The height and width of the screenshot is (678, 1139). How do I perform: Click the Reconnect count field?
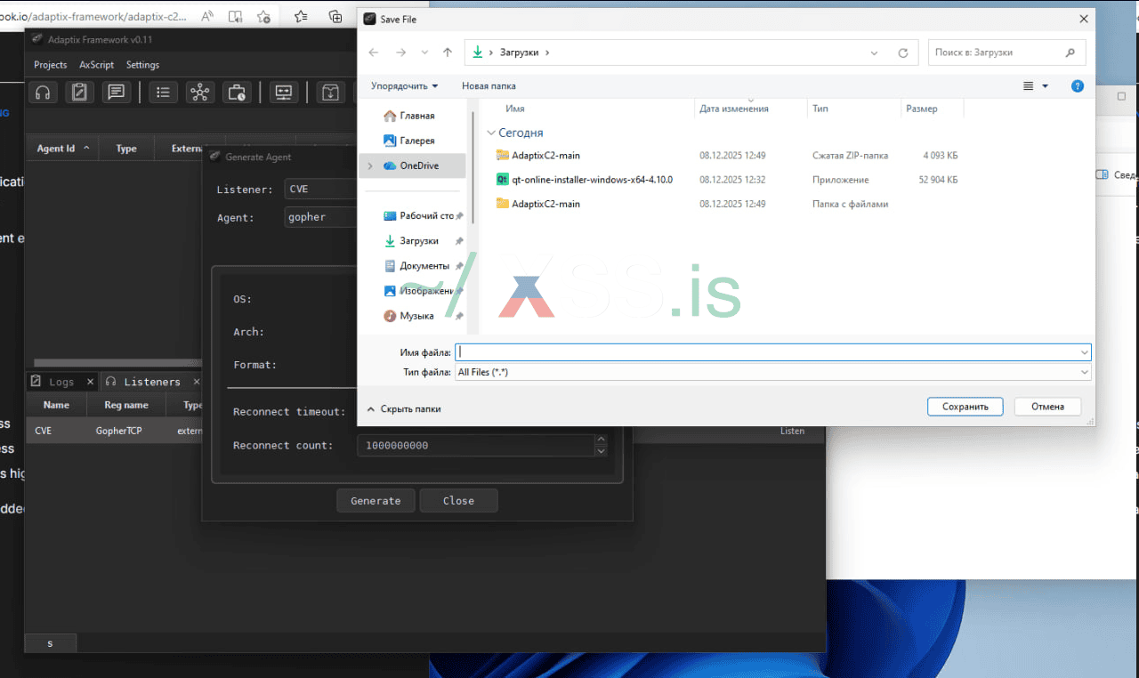pyautogui.click(x=476, y=446)
